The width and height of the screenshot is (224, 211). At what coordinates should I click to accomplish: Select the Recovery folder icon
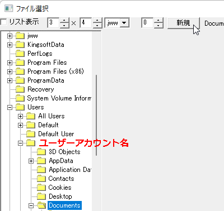coord(20,89)
